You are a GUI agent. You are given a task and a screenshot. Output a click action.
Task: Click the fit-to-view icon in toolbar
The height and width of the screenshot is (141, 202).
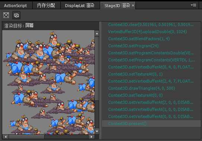click(x=6, y=15)
